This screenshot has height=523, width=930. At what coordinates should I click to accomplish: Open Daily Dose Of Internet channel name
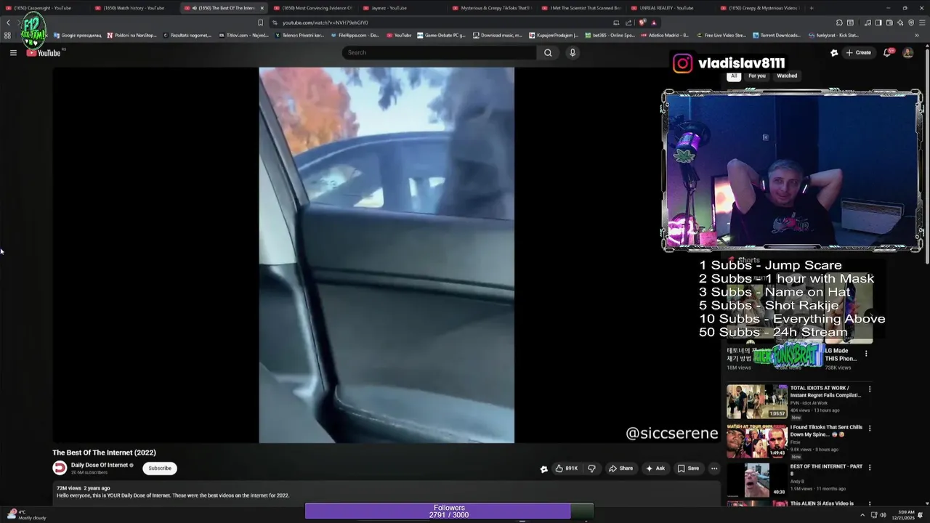100,465
